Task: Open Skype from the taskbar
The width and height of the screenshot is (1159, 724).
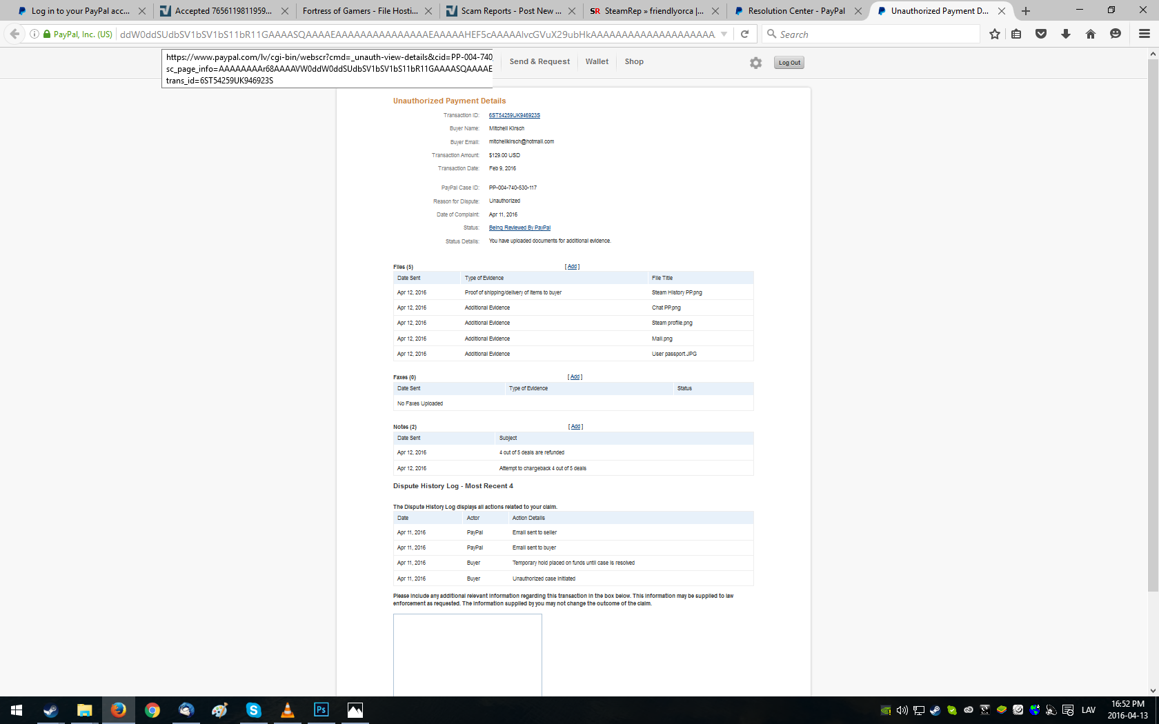Action: (254, 710)
